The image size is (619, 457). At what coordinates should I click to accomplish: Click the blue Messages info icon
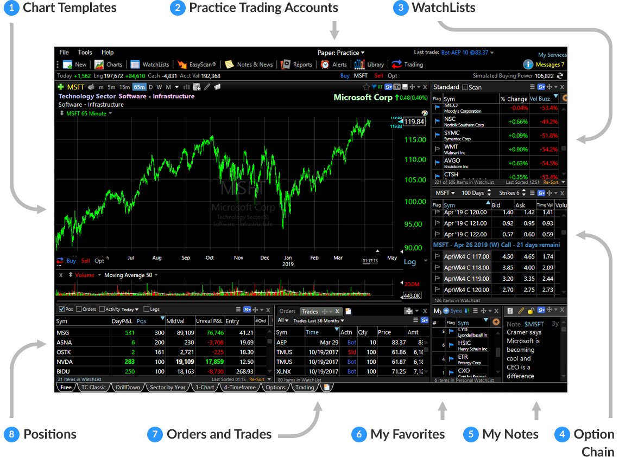click(x=528, y=65)
